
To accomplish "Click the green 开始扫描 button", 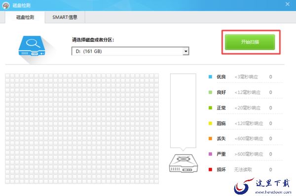I will coord(250,42).
